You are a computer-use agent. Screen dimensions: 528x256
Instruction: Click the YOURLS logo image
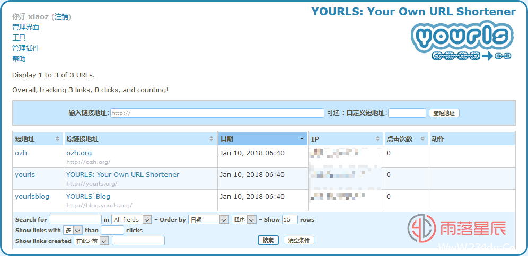tap(462, 41)
